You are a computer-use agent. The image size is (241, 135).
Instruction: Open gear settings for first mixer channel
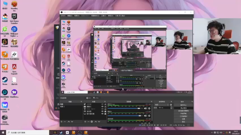(x=149, y=108)
